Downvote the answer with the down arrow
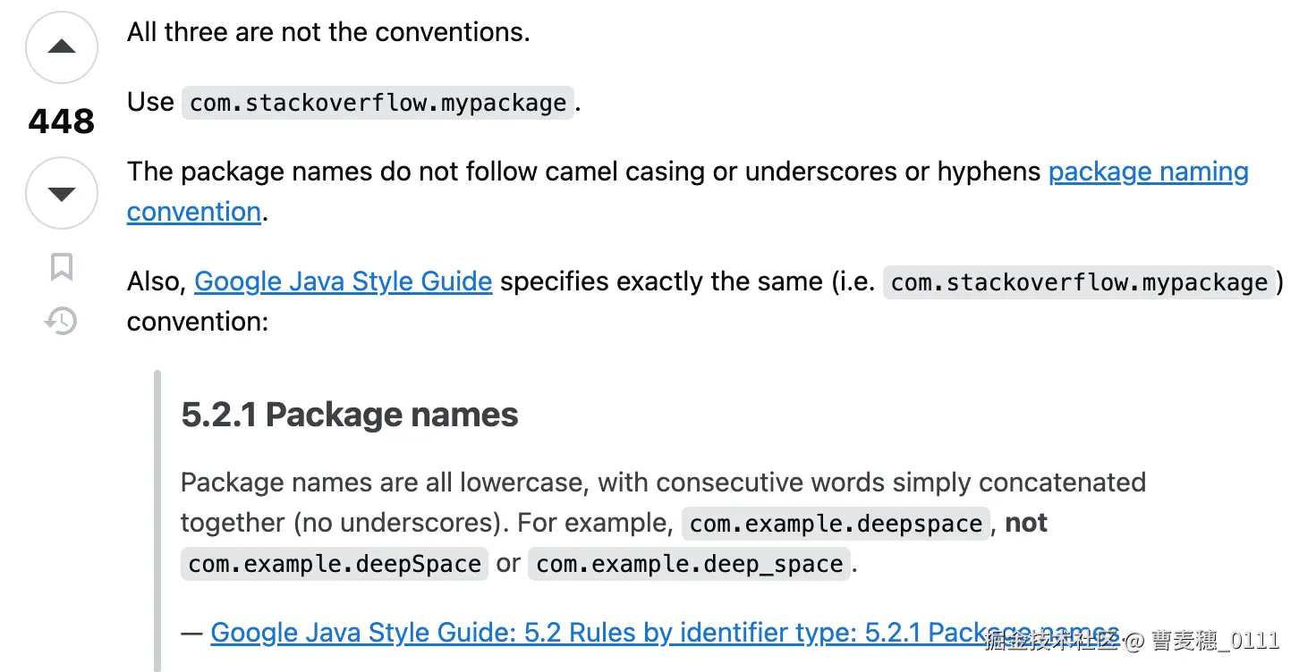The height and width of the screenshot is (672, 1299). click(x=61, y=193)
